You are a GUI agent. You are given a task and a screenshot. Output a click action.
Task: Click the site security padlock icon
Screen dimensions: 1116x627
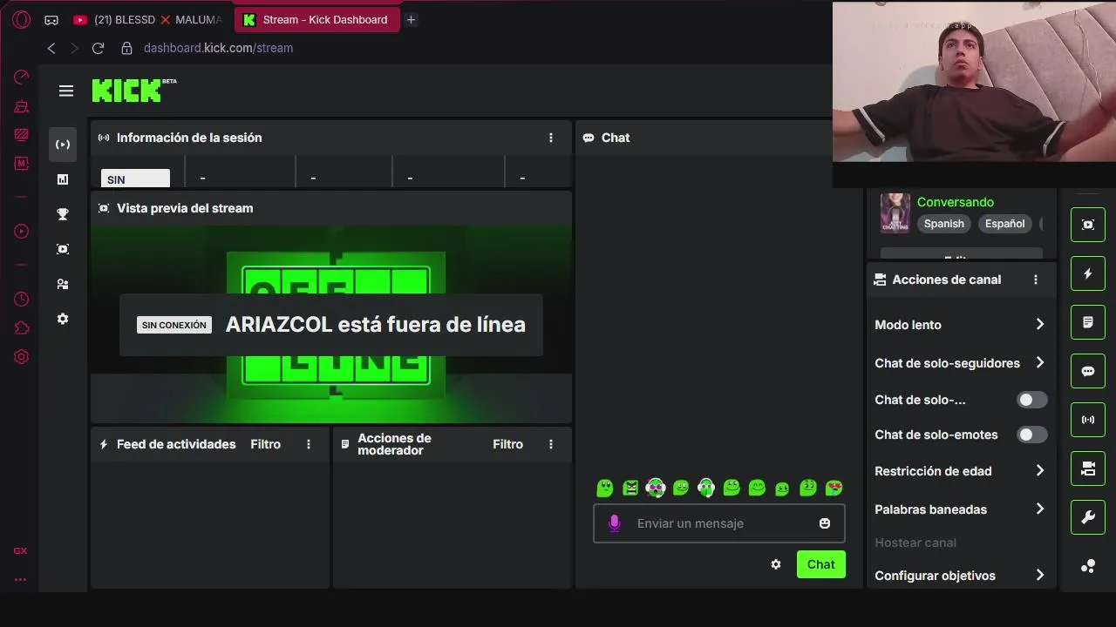(126, 48)
